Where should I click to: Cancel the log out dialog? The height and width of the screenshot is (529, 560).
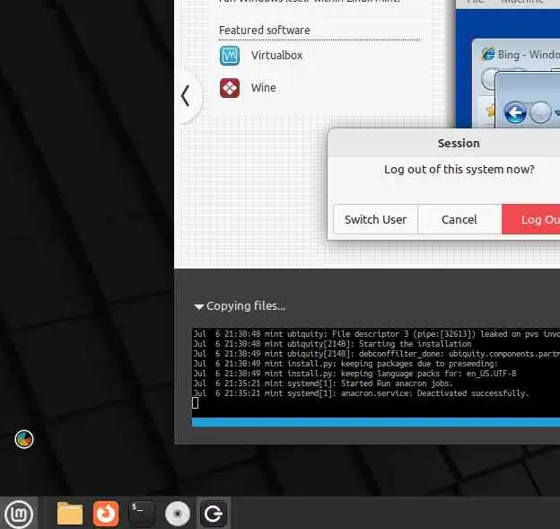pyautogui.click(x=459, y=219)
